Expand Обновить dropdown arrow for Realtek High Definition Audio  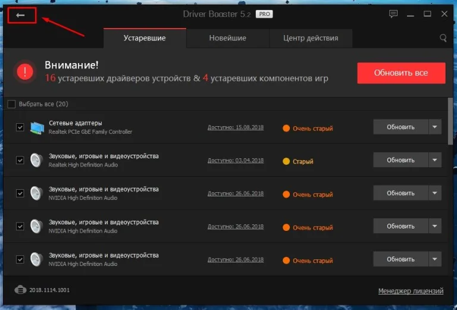435,160
